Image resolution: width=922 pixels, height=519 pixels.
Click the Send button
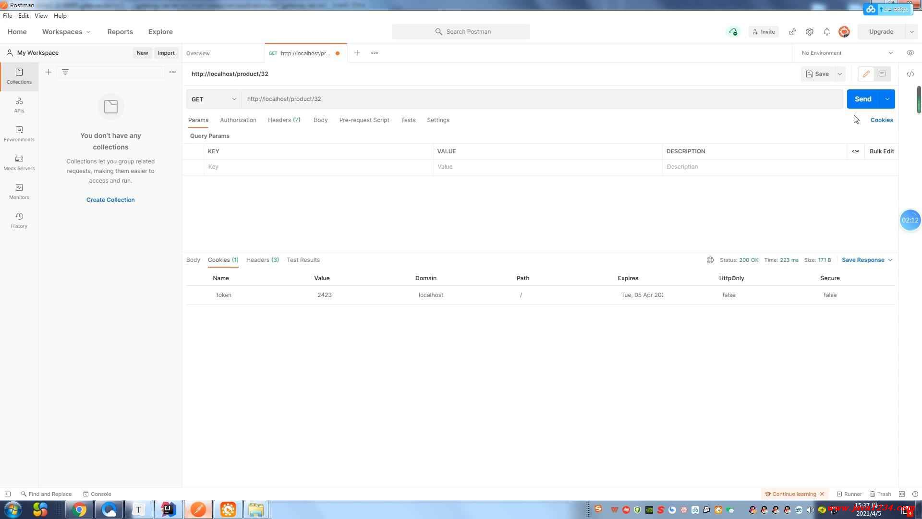863,99
